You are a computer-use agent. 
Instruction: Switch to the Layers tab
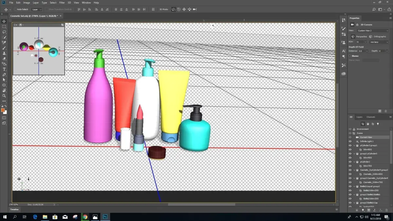pyautogui.click(x=360, y=117)
